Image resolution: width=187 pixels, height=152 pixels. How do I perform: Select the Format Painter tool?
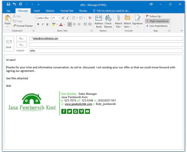pos(23,26)
